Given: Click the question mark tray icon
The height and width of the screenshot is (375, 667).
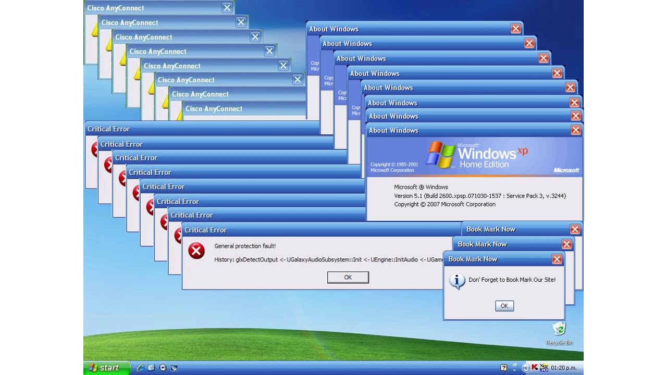Looking at the screenshot, I should pyautogui.click(x=503, y=368).
